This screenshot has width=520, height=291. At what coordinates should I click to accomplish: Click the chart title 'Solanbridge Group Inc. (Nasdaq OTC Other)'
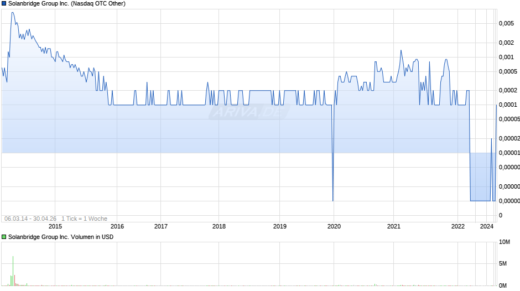point(67,4)
